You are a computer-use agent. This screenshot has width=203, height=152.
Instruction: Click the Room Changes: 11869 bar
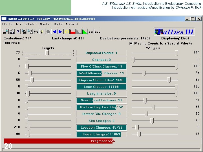pos(101,134)
